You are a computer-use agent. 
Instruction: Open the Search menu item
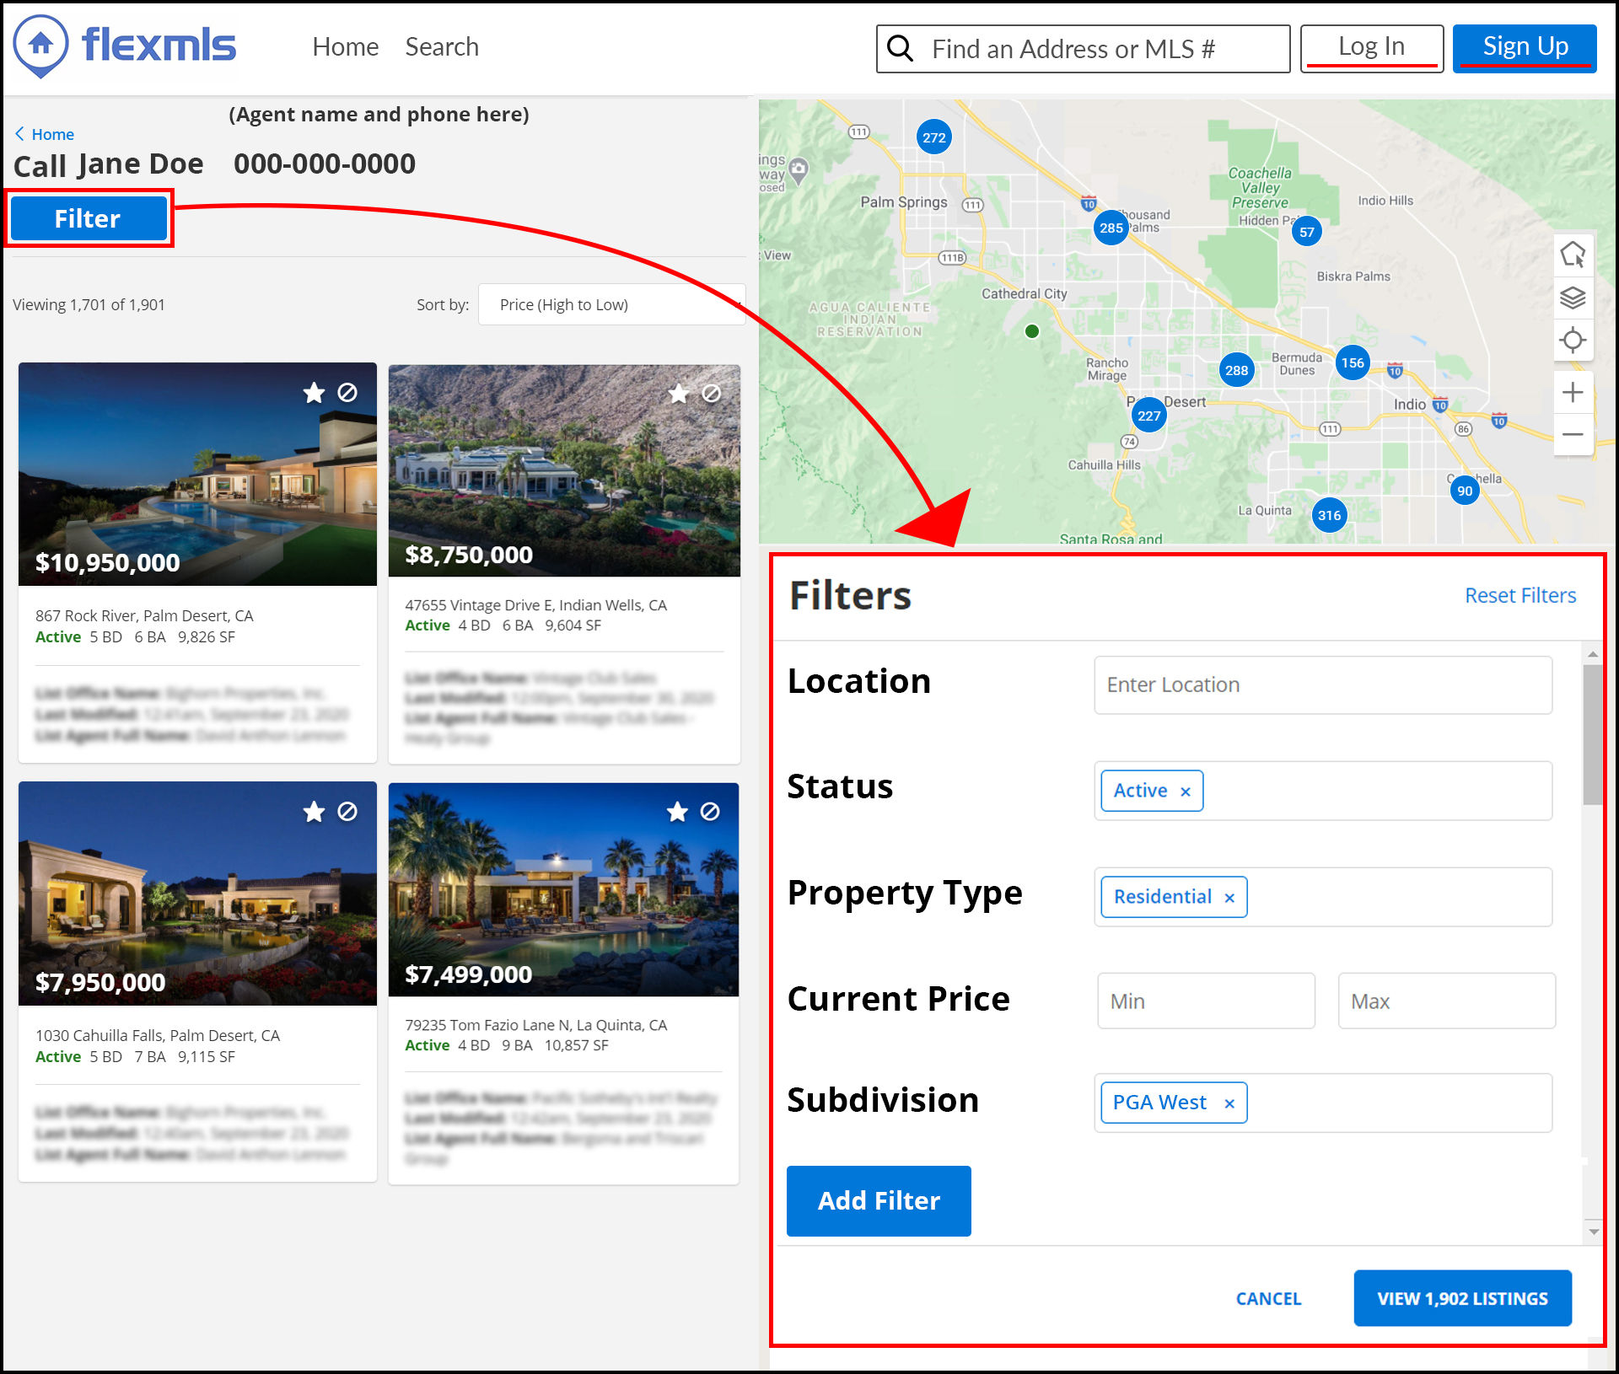(x=441, y=47)
